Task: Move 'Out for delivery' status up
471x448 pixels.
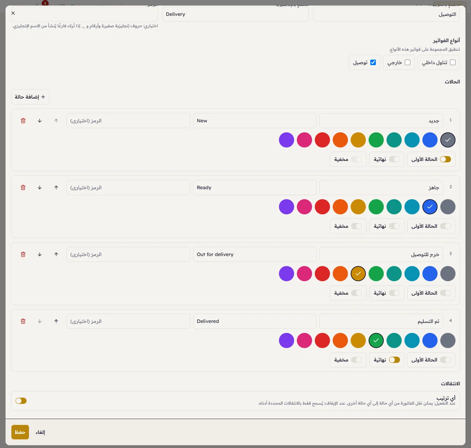Action: coord(56,254)
